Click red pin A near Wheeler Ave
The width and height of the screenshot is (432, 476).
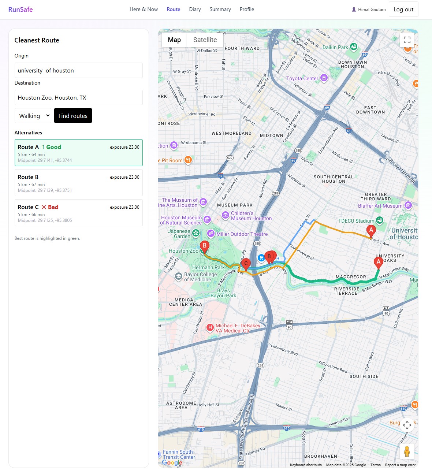pyautogui.click(x=371, y=231)
